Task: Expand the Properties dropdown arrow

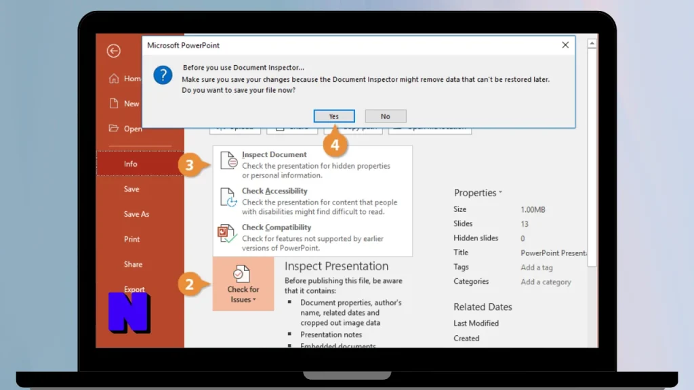Action: (501, 192)
